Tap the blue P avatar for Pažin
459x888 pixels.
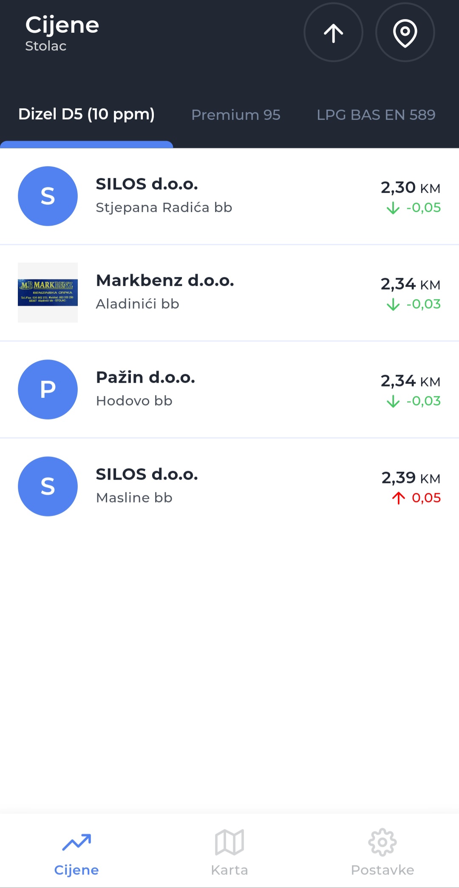[x=48, y=389]
